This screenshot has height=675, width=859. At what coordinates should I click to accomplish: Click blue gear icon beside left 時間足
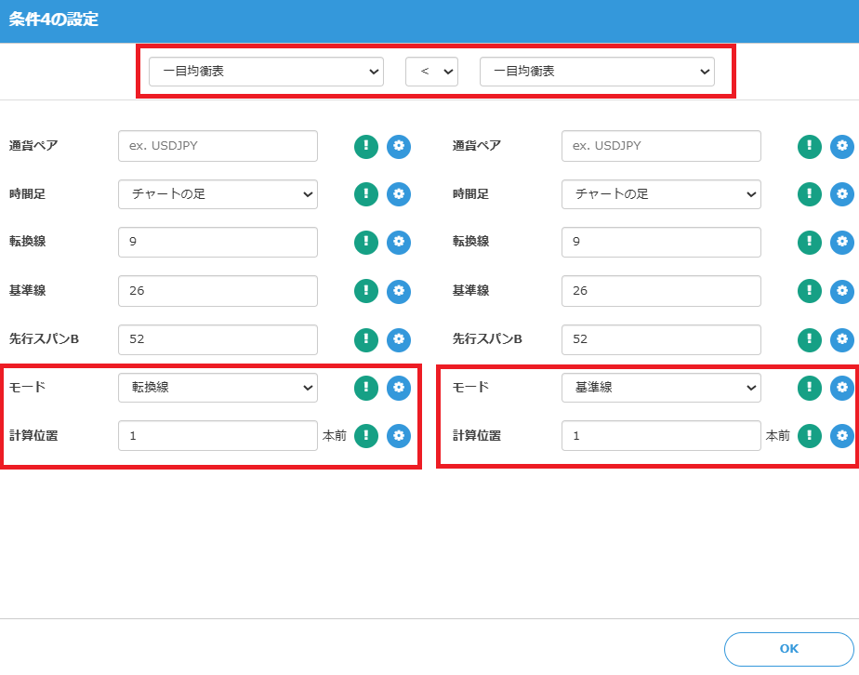click(x=399, y=194)
